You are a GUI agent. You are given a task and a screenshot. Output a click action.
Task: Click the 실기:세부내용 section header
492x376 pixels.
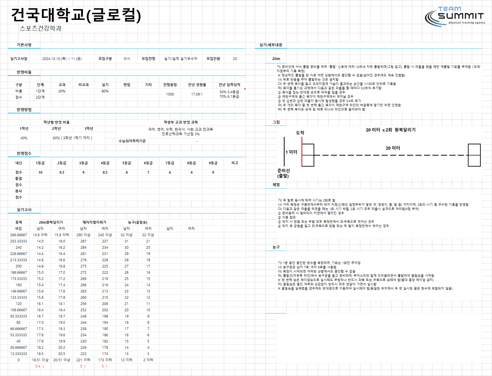(x=271, y=45)
